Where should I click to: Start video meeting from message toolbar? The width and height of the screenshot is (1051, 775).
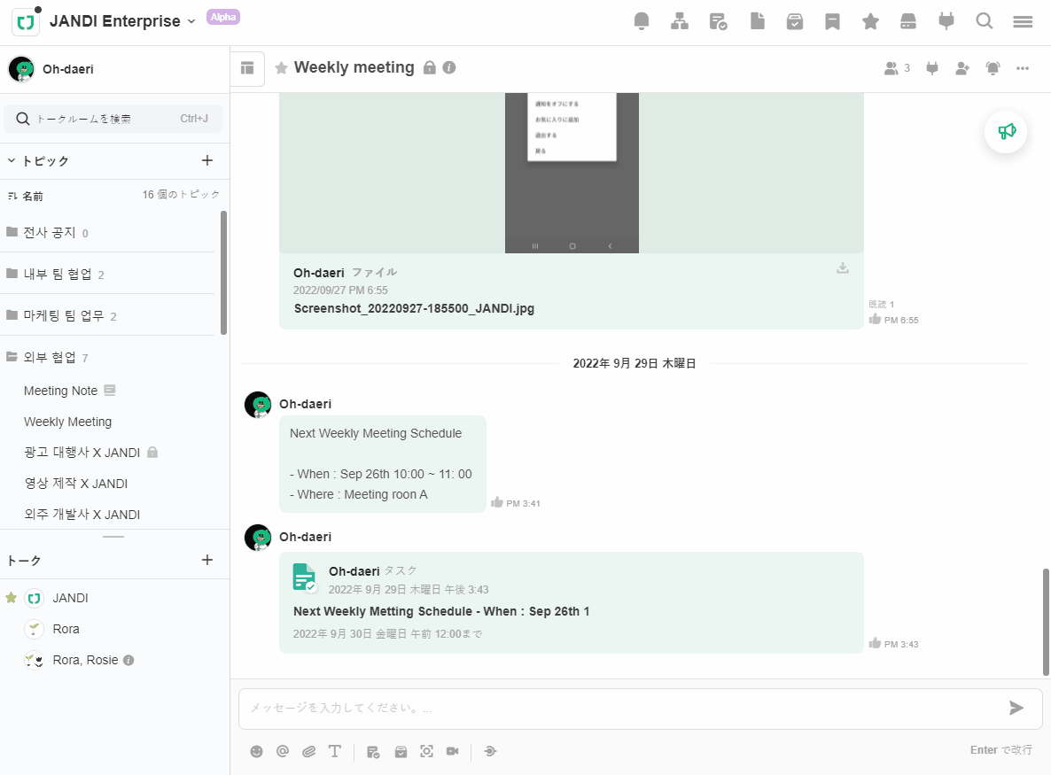(x=453, y=752)
